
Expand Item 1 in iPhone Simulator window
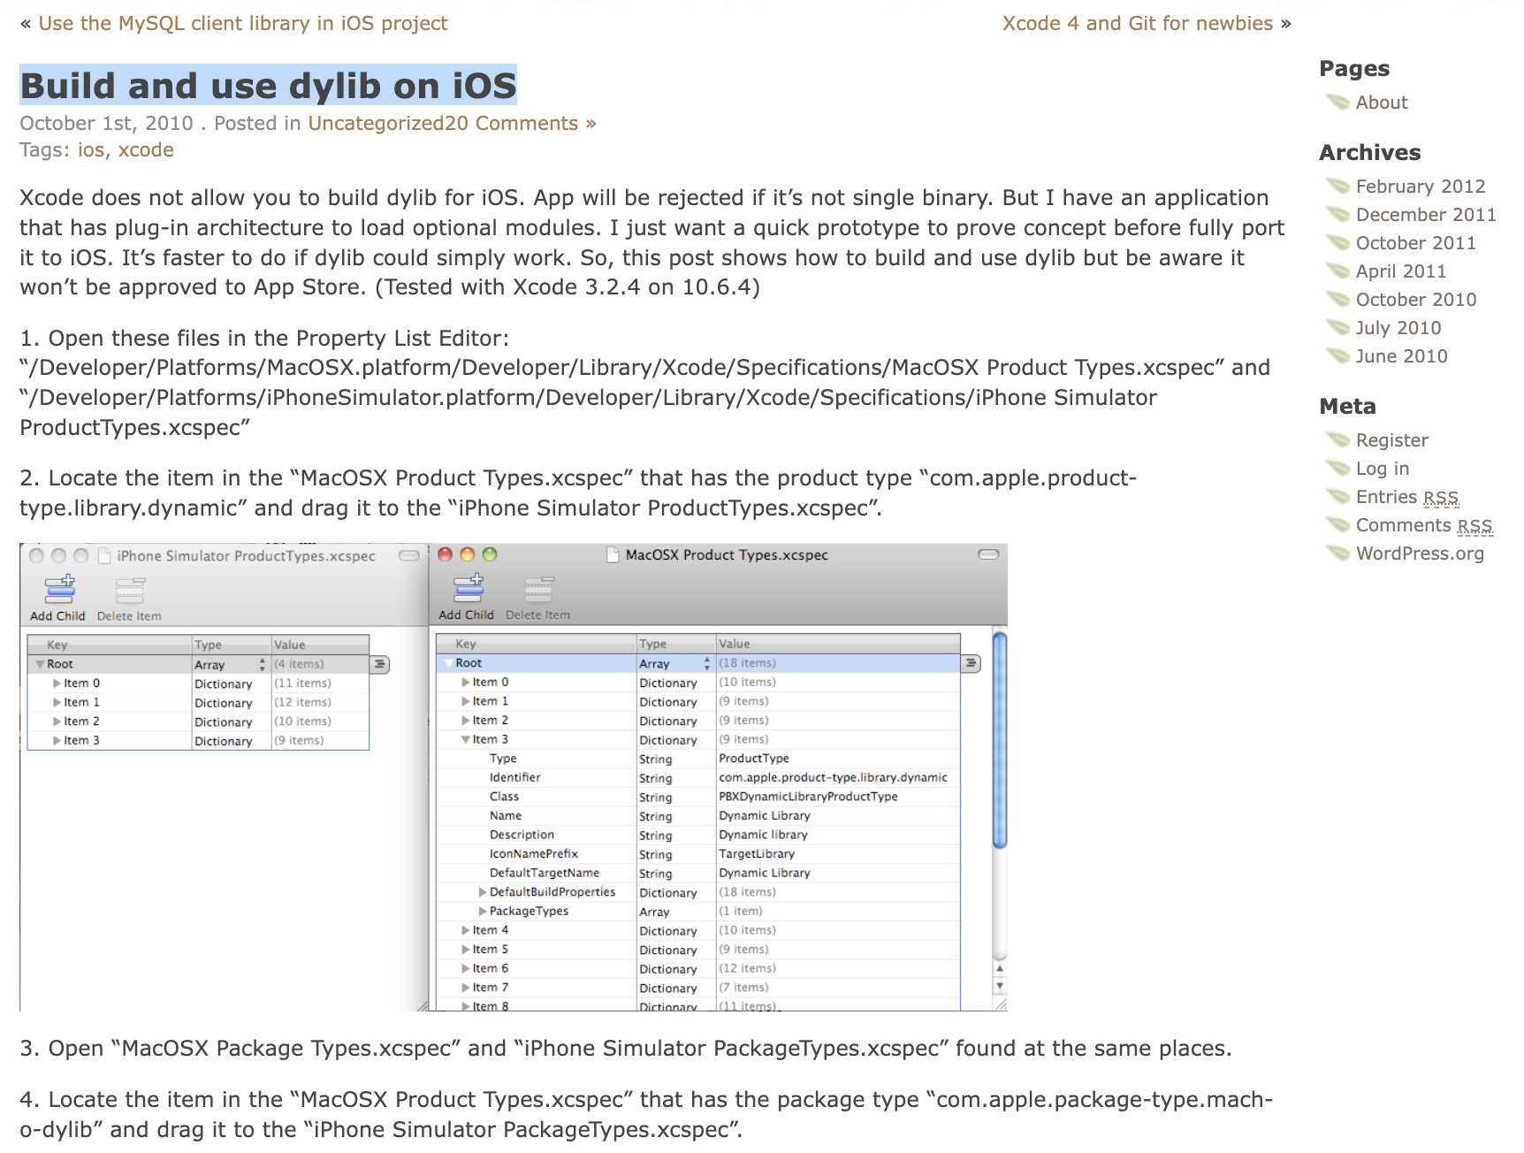pyautogui.click(x=57, y=702)
